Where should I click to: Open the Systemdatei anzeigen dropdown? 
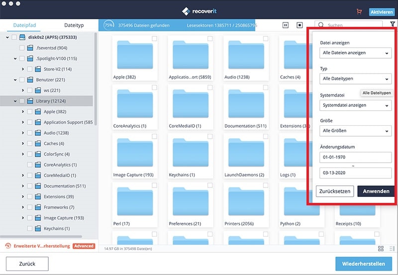click(355, 105)
